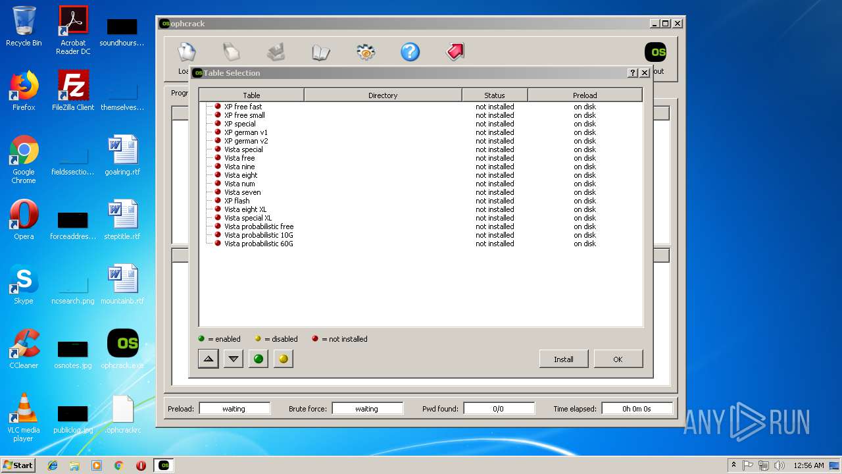The height and width of the screenshot is (474, 842).
Task: Launch Internet Explorer from the taskbar
Action: tap(53, 465)
